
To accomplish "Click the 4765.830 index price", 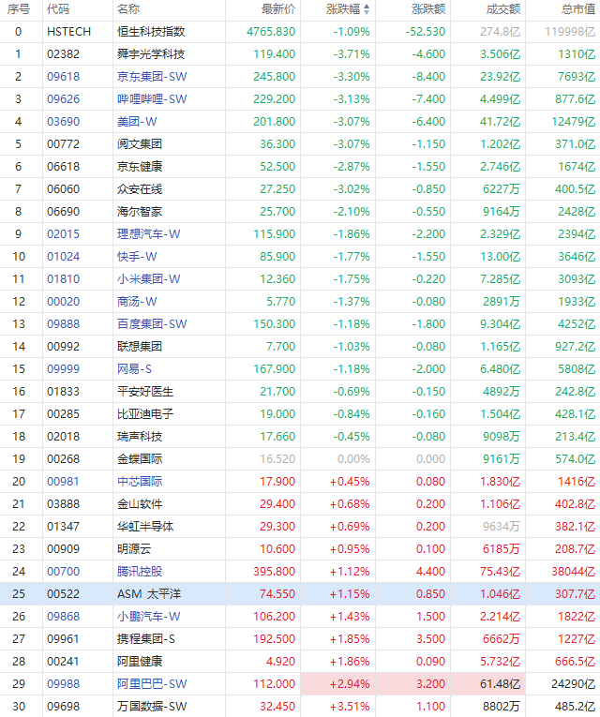I will tap(271, 32).
